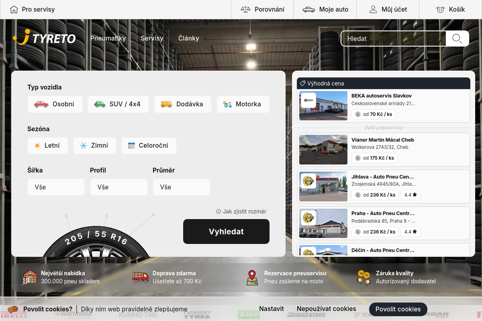Open Pro servisy link
The height and width of the screenshot is (321, 482).
coord(33,10)
